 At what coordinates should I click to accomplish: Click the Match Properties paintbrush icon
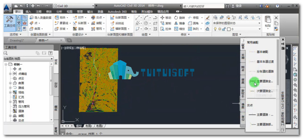pos(208,18)
